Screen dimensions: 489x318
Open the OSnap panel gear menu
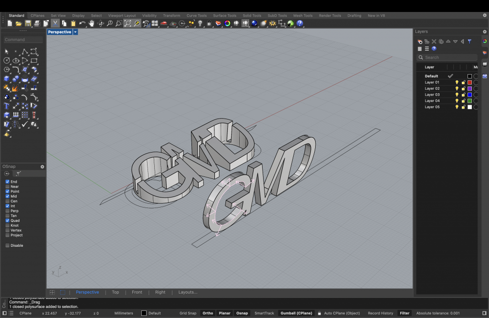click(x=43, y=167)
